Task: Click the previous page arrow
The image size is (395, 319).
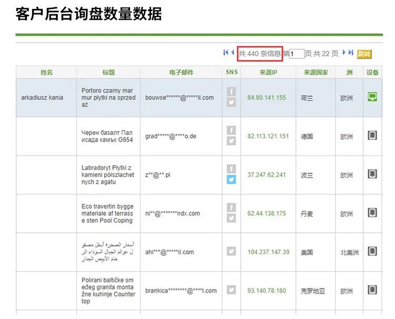Action: coord(232,53)
